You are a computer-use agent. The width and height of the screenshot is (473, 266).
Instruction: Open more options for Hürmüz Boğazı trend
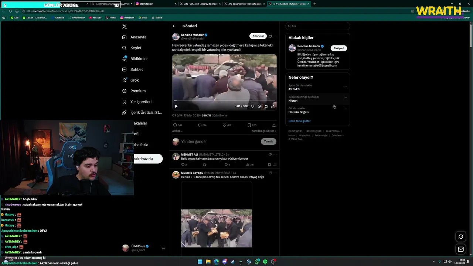[345, 109]
